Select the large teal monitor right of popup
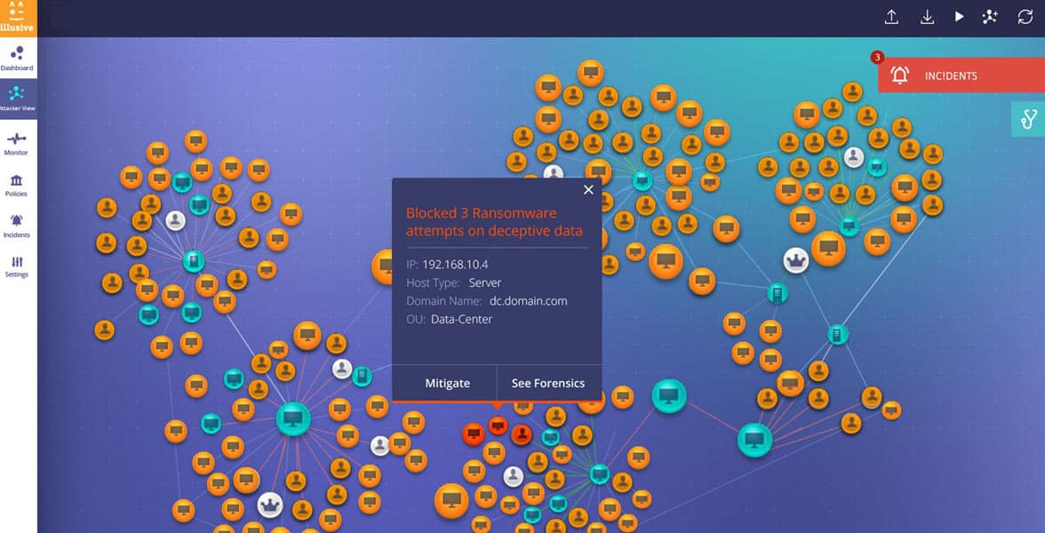This screenshot has width=1045, height=533. click(669, 396)
